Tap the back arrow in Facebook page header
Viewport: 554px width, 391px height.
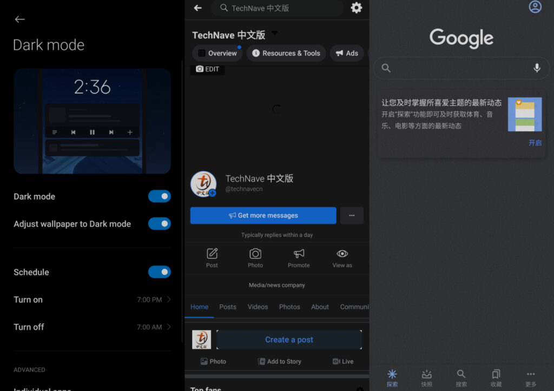(x=198, y=8)
